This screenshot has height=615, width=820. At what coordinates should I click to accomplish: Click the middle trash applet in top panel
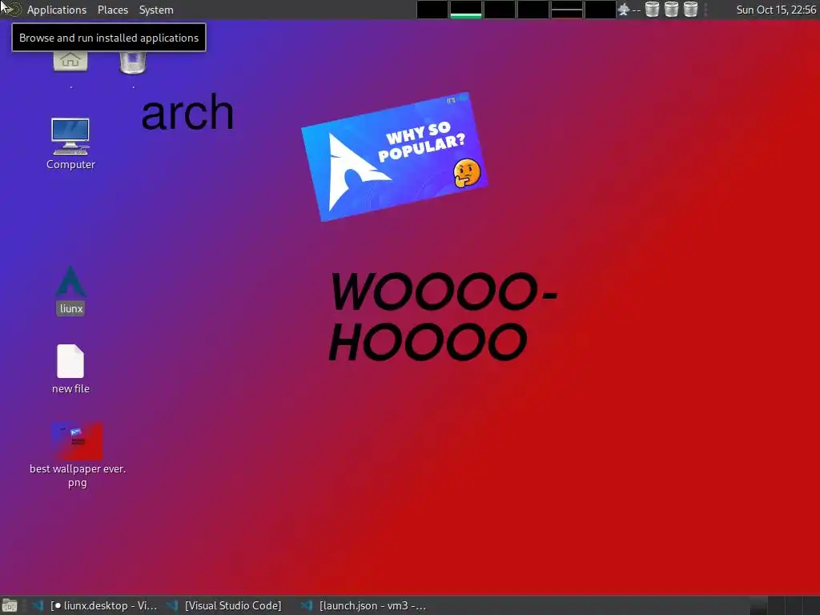click(x=672, y=10)
